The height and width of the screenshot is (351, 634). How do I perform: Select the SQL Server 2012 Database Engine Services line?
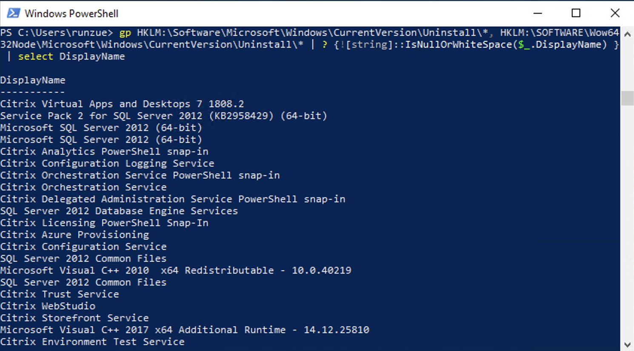(x=119, y=211)
